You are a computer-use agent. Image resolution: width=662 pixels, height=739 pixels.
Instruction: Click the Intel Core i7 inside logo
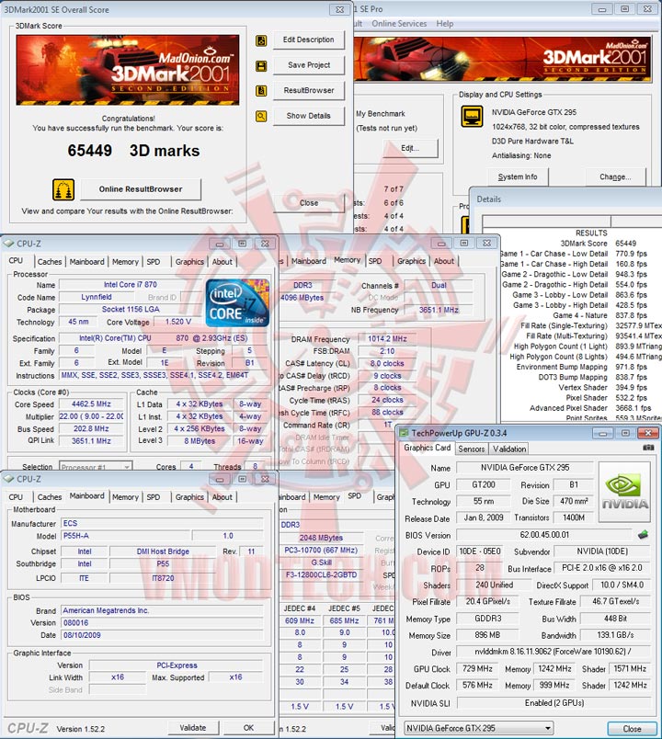237,303
